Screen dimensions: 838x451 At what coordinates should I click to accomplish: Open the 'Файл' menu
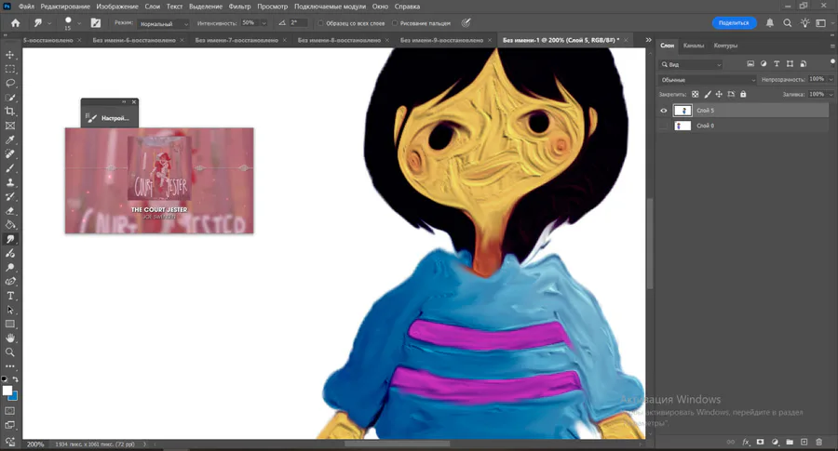click(x=26, y=7)
